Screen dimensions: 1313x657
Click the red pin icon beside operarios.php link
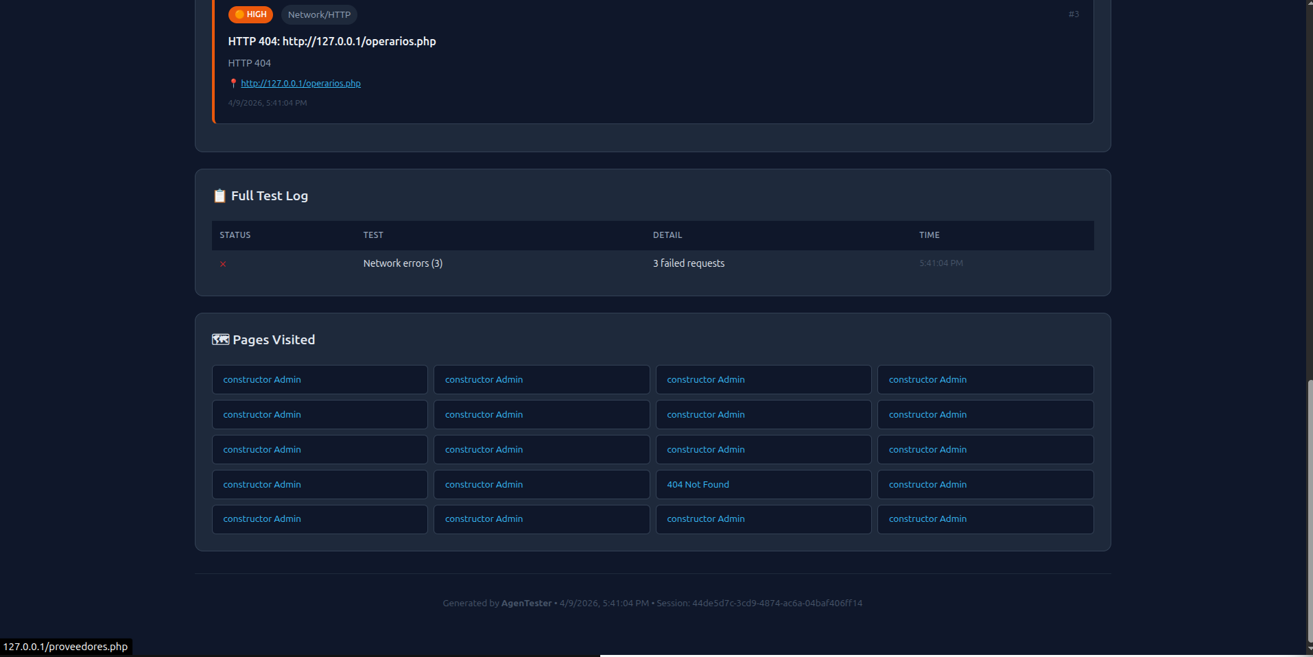click(x=234, y=83)
